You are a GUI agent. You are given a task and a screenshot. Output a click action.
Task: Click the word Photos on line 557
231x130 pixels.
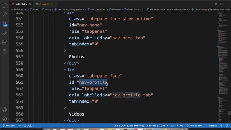coord(77,57)
